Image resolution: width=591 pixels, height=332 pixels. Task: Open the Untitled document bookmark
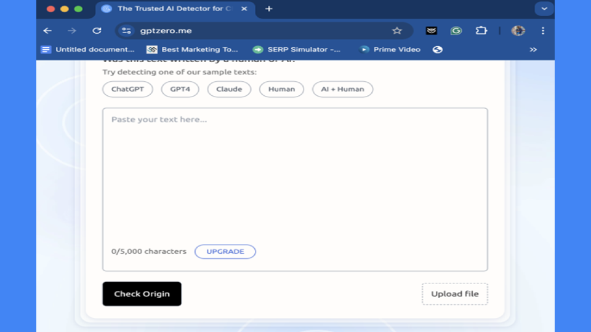(87, 50)
